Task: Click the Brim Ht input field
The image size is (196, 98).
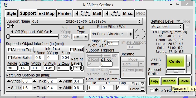Action: point(108,88)
